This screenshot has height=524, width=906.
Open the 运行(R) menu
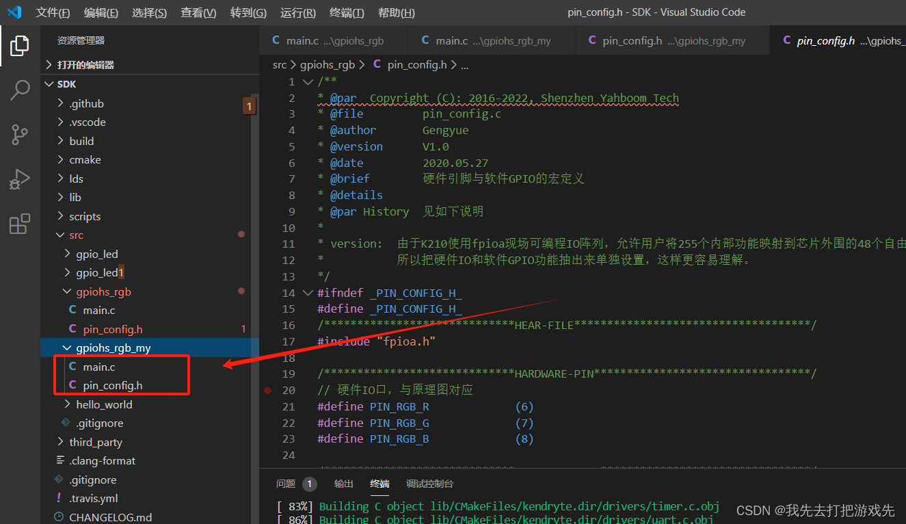click(297, 12)
